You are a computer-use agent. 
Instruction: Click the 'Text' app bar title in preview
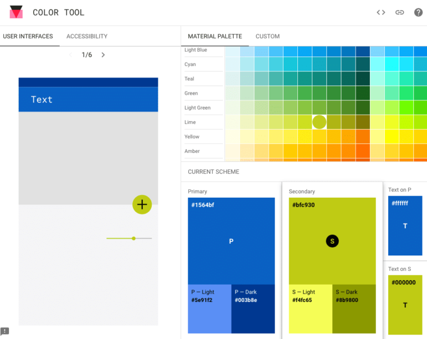[x=42, y=99]
